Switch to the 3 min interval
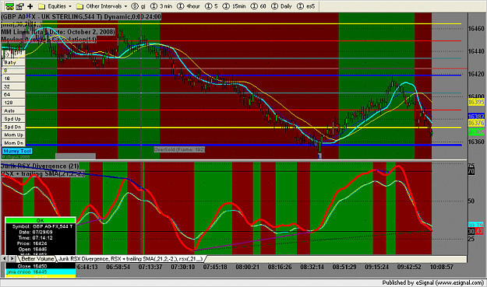The width and height of the screenshot is (487, 287). click(x=161, y=6)
